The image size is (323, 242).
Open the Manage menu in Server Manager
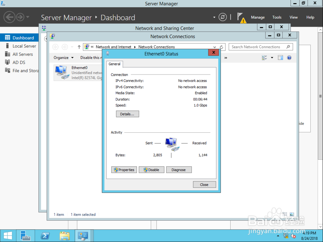pyautogui.click(x=258, y=17)
